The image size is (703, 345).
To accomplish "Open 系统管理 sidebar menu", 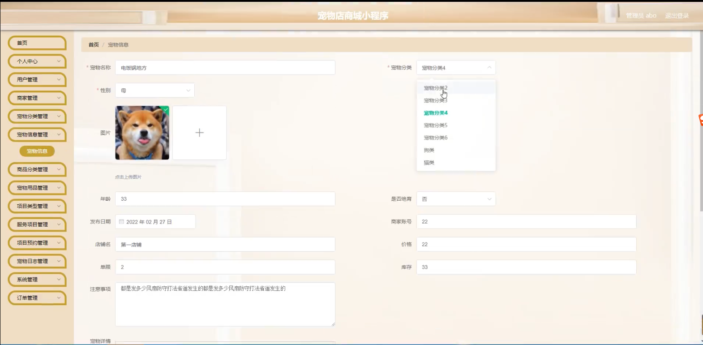I will (37, 280).
